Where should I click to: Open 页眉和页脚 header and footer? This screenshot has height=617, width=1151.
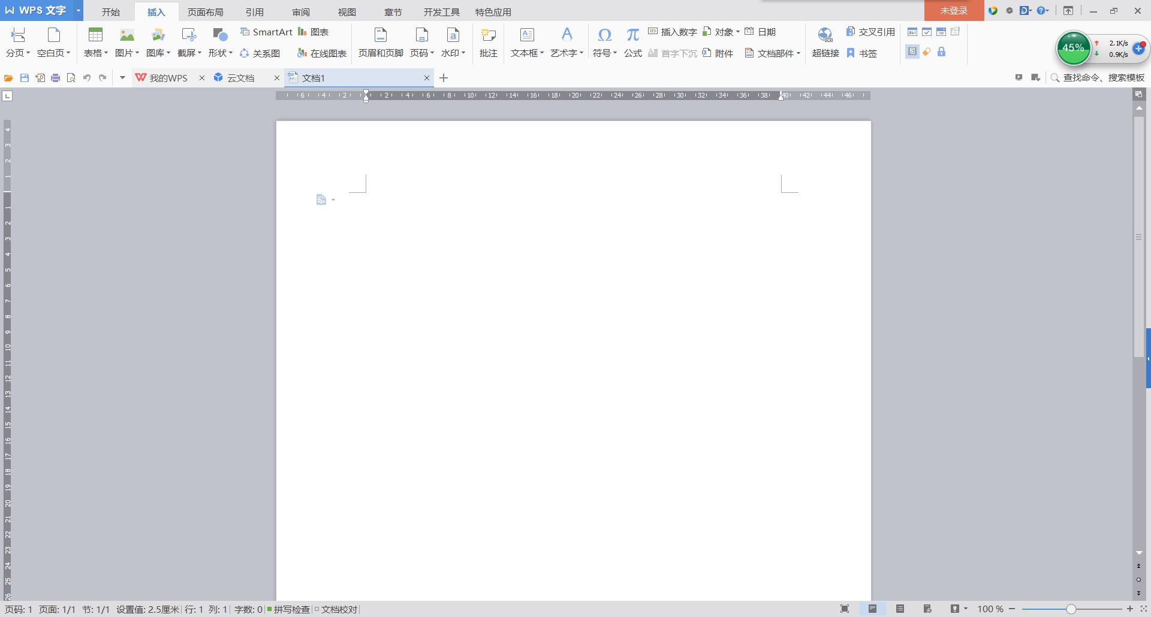(x=381, y=43)
